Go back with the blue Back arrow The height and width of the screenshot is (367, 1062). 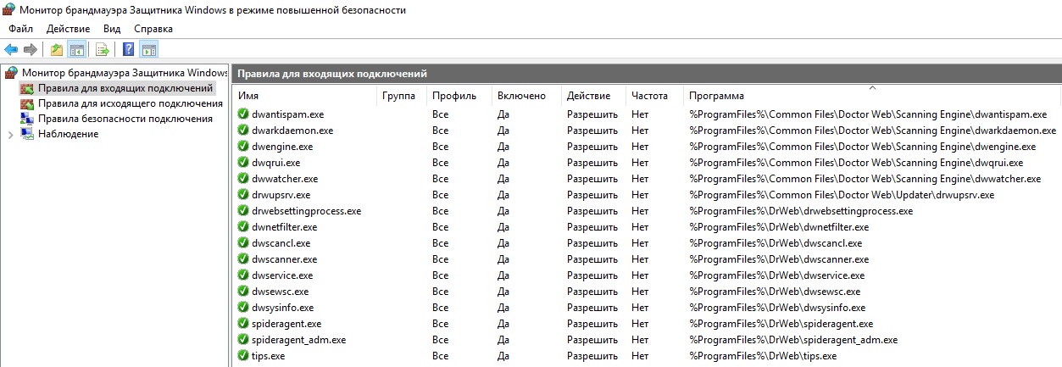pyautogui.click(x=11, y=49)
